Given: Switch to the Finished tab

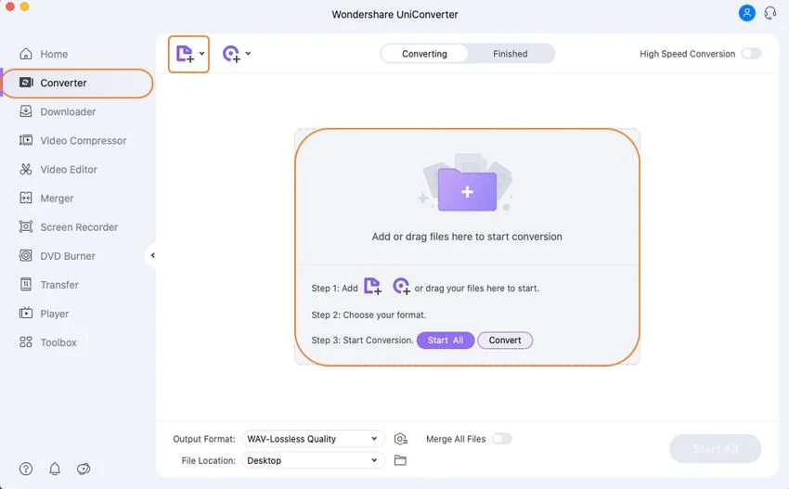Looking at the screenshot, I should [510, 54].
